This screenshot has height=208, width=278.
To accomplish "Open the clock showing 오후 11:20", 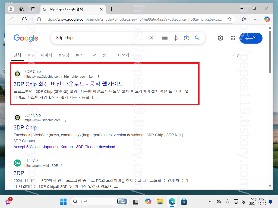I will [258, 201].
